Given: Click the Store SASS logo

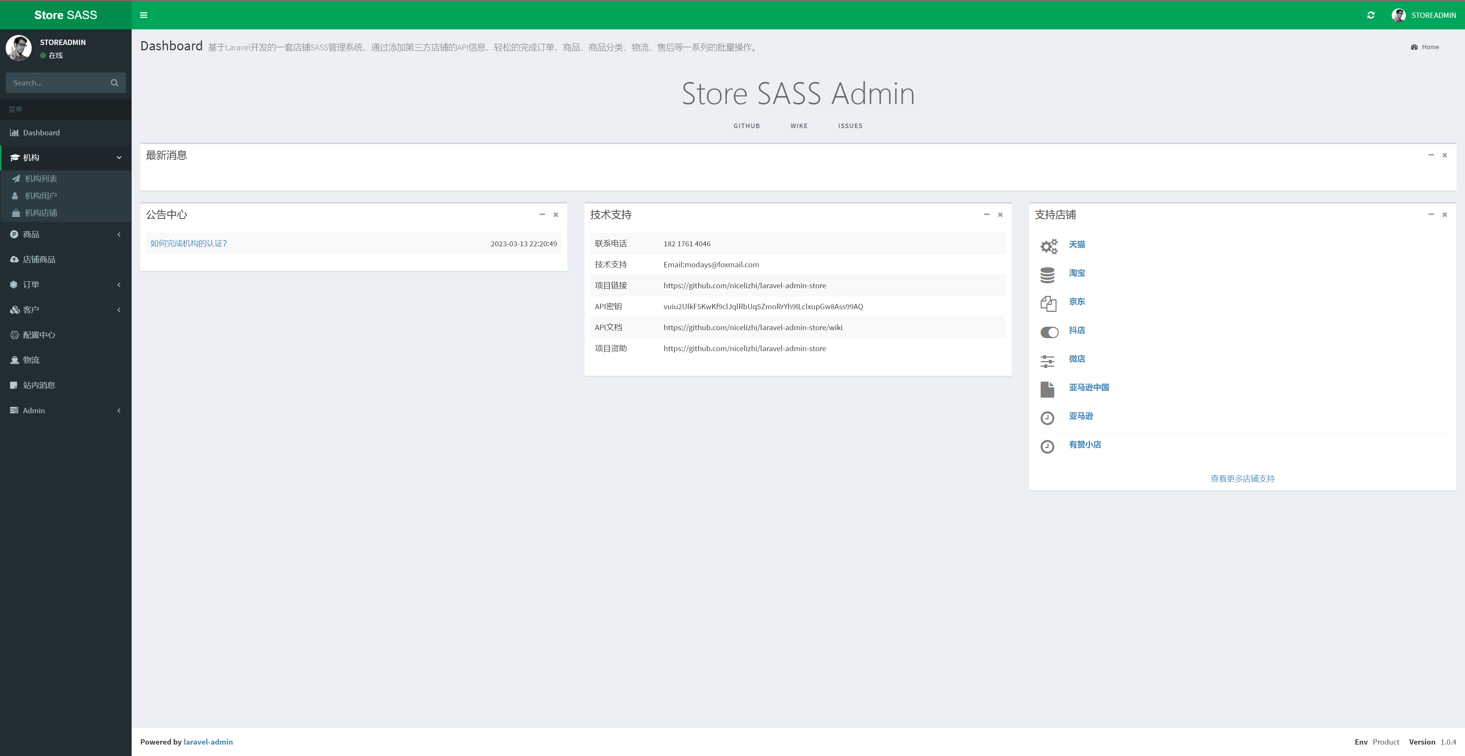Looking at the screenshot, I should click(x=65, y=15).
